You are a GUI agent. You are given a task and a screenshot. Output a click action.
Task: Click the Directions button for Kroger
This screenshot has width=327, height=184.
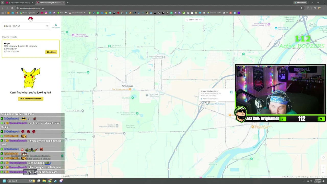pyautogui.click(x=51, y=52)
